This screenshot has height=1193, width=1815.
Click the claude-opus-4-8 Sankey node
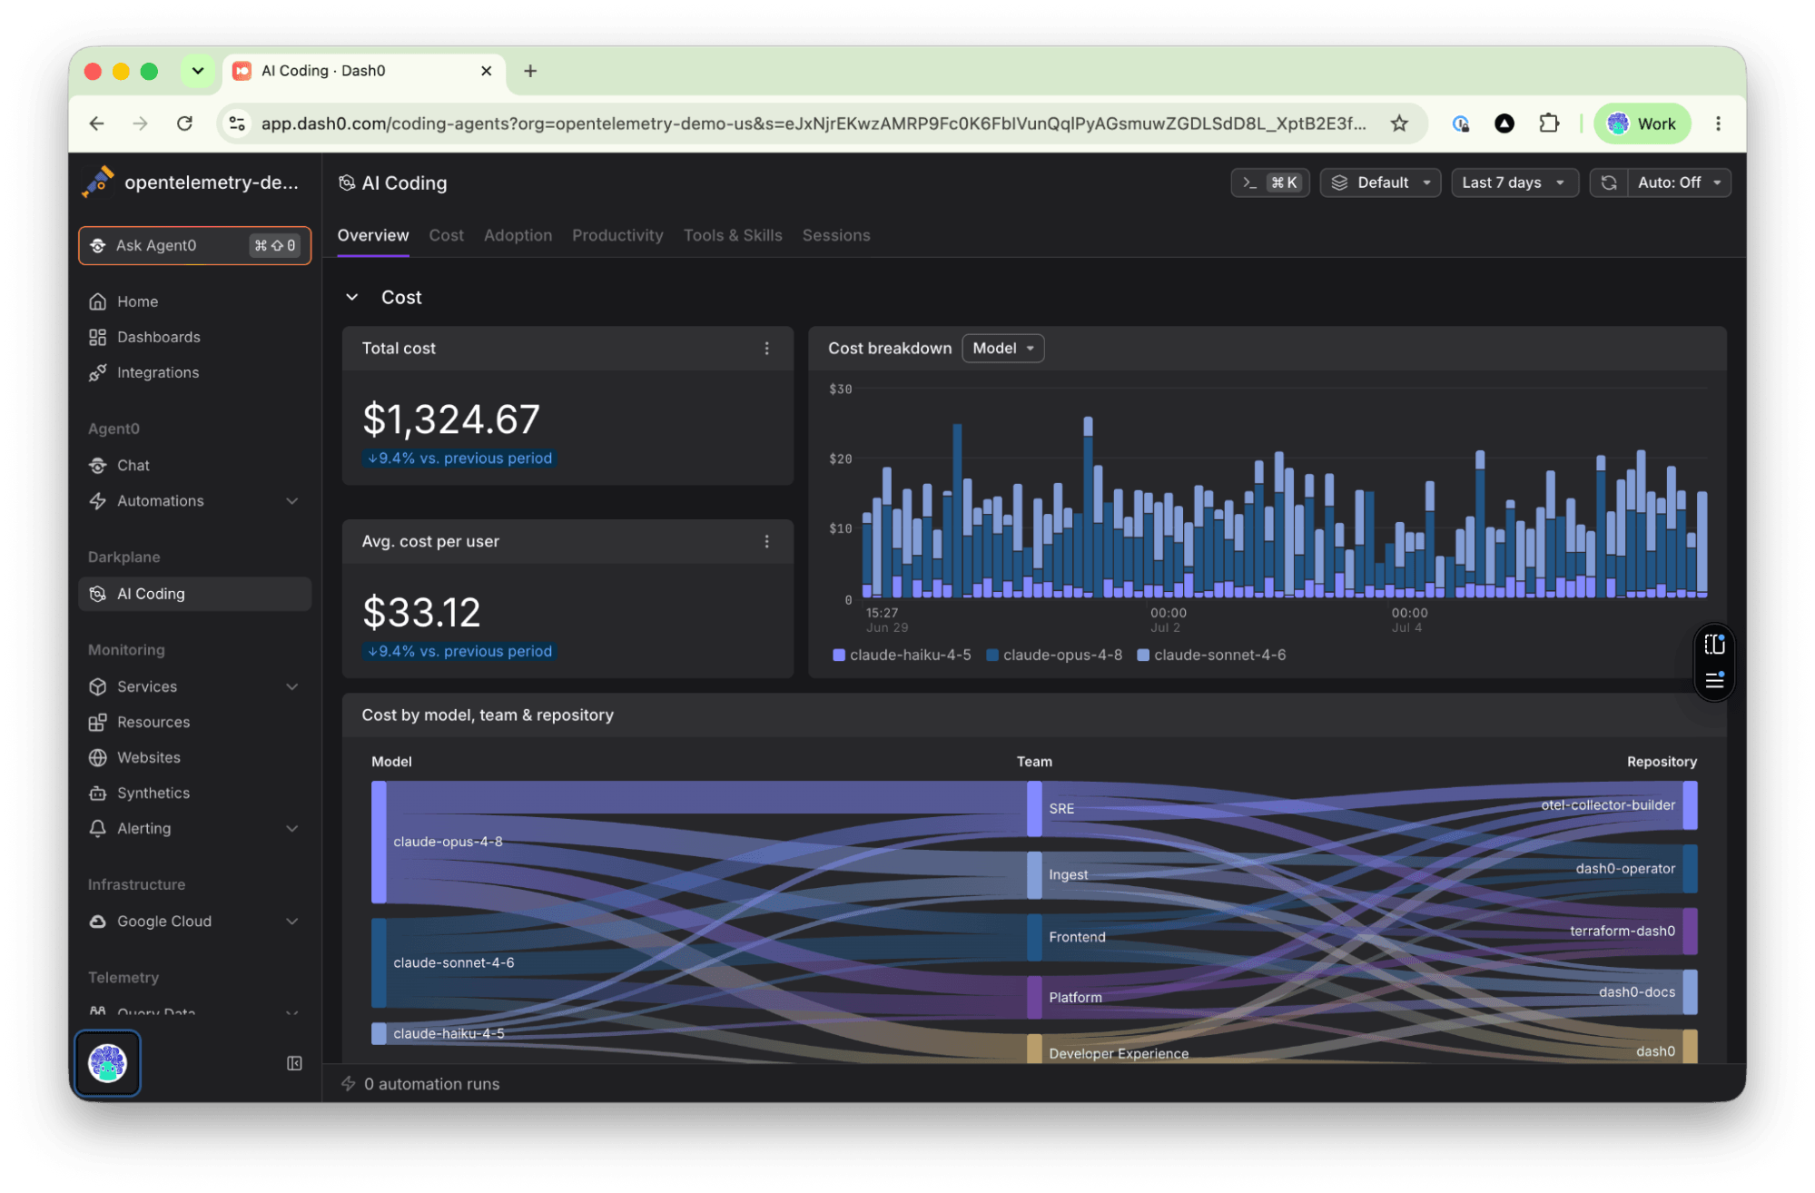[379, 842]
